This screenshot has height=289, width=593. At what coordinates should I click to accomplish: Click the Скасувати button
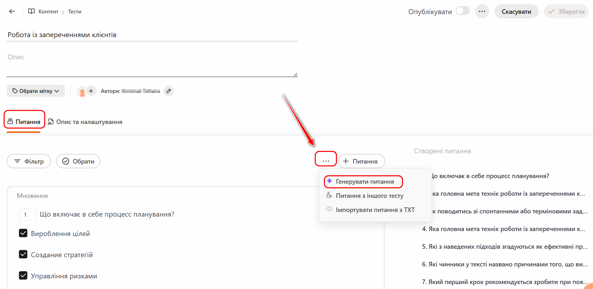(x=516, y=11)
